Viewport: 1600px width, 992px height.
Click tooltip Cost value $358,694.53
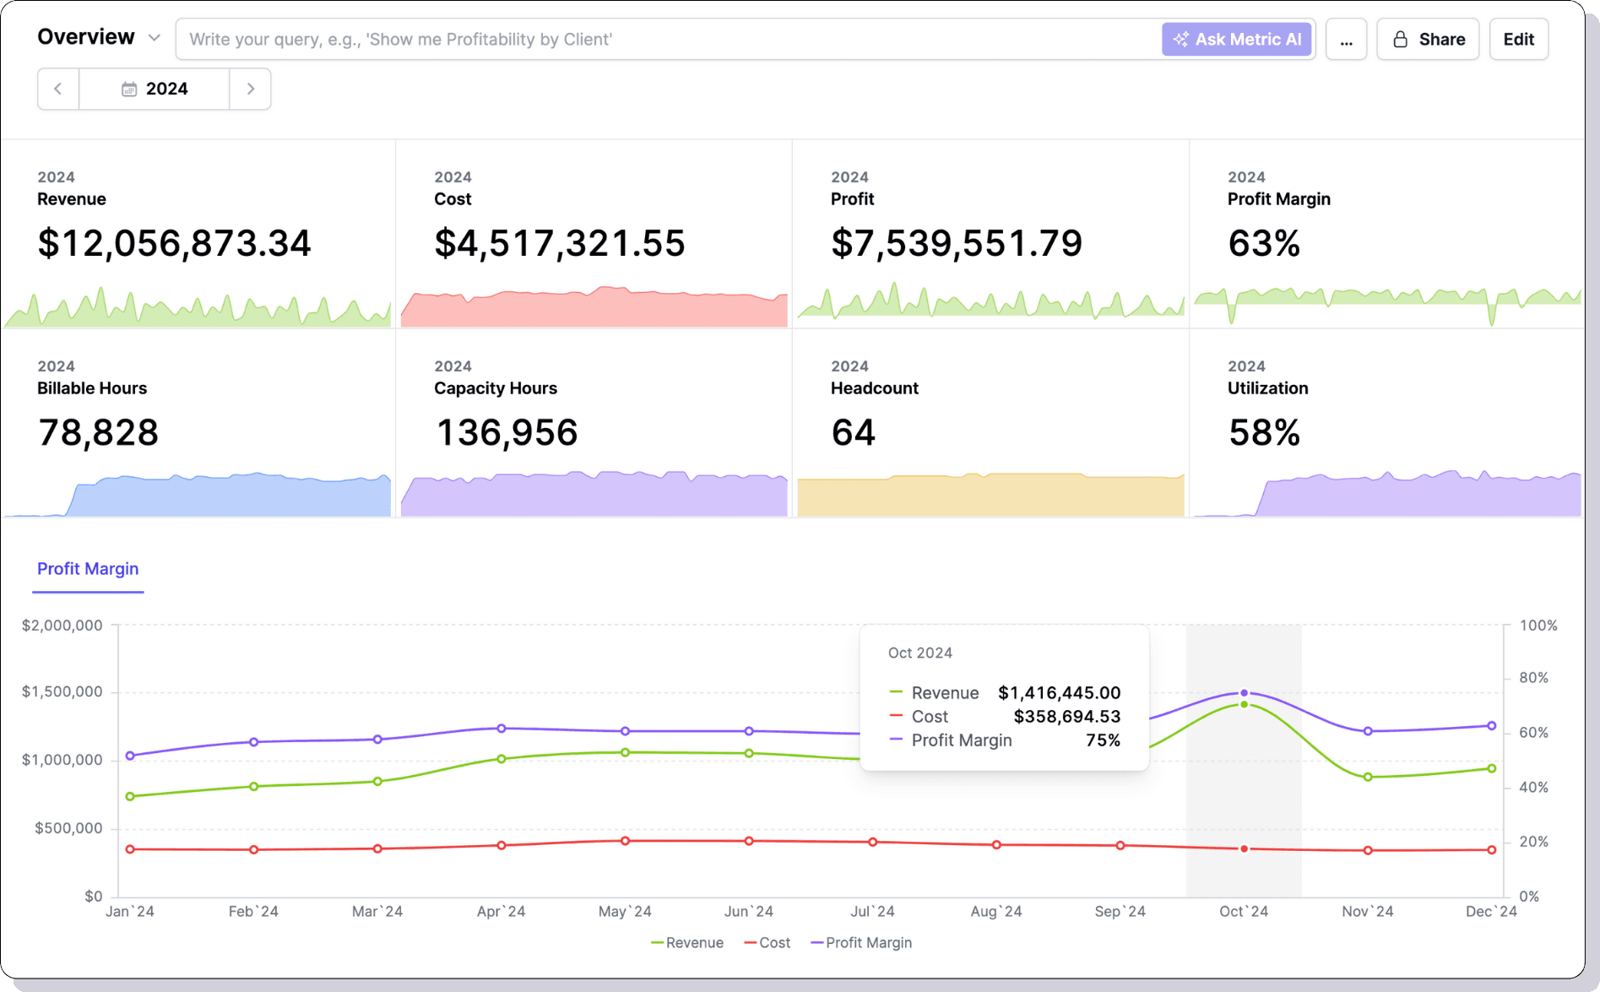(1067, 717)
